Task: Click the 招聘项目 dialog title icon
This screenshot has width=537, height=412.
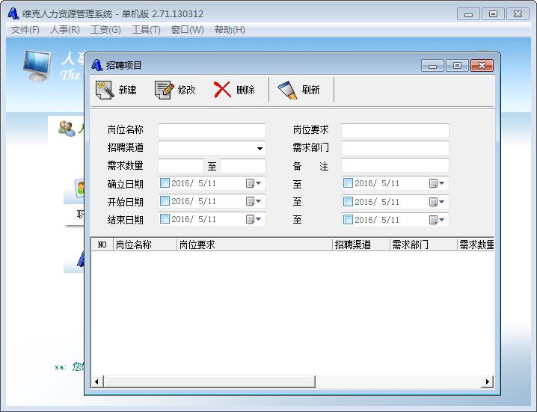Action: pyautogui.click(x=97, y=65)
